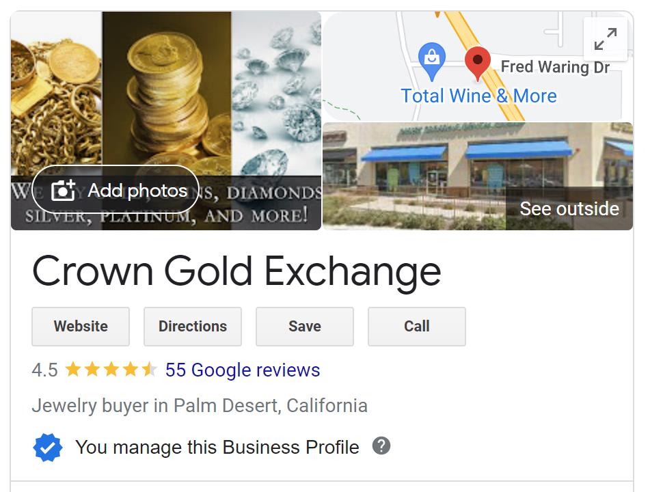Save the business with the Save button
Screen dimensions: 650x492
click(304, 326)
